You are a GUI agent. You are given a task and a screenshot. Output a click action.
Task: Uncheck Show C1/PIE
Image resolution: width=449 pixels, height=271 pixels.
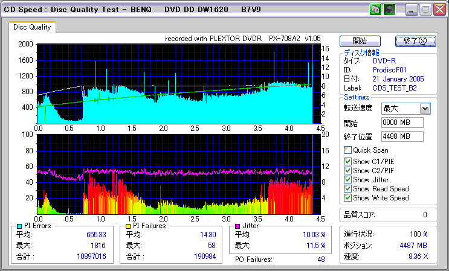[x=347, y=161]
